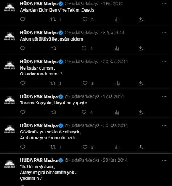The height and width of the screenshot is (186, 172).
Task: Share the 'Aşkın gürültüsü ile' tweet
Action: point(140,49)
